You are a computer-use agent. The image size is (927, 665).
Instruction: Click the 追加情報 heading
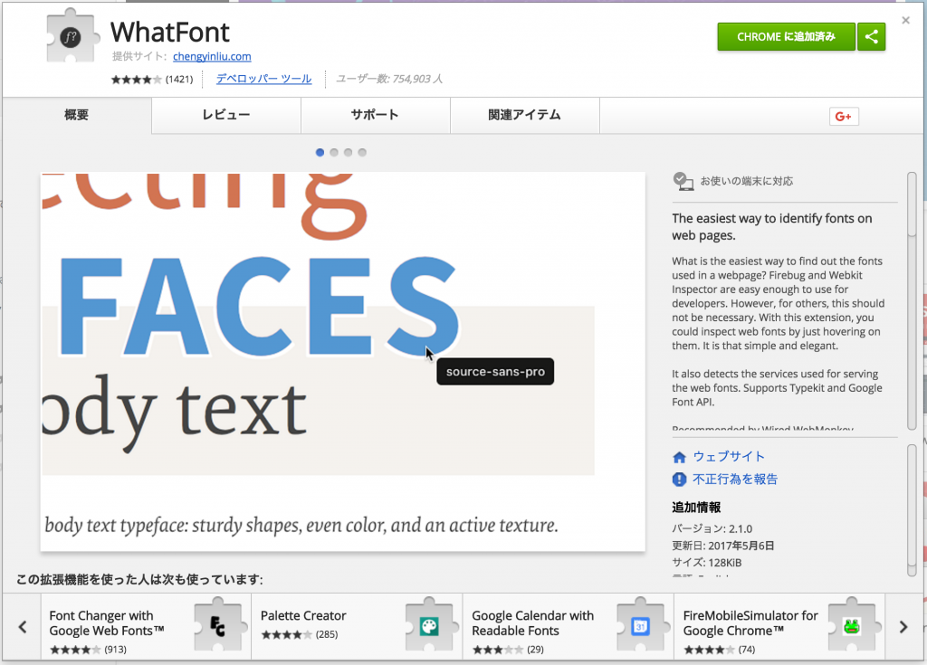pos(696,508)
